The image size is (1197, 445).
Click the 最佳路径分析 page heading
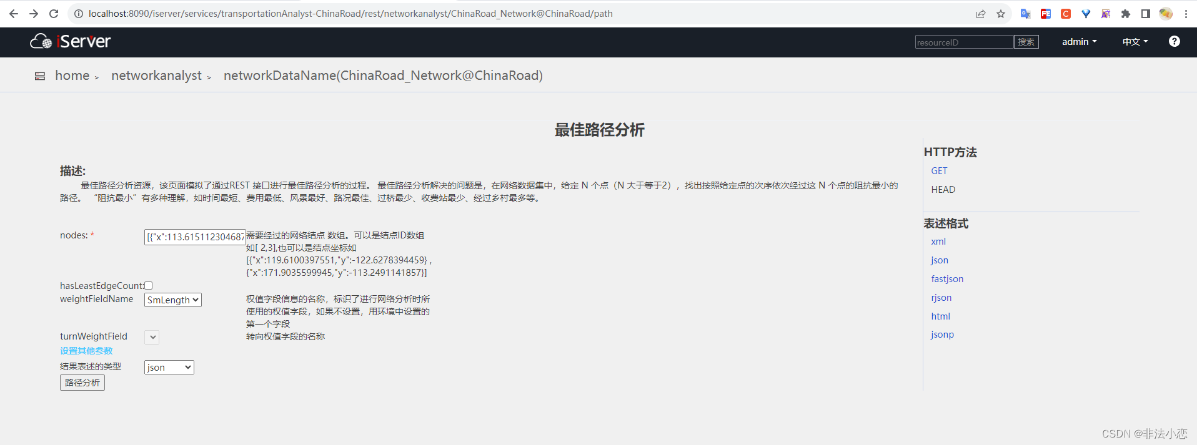pyautogui.click(x=599, y=130)
